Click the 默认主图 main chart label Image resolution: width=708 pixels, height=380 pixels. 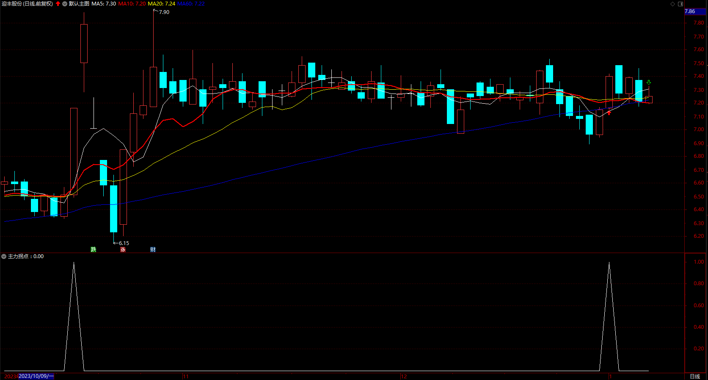(79, 4)
